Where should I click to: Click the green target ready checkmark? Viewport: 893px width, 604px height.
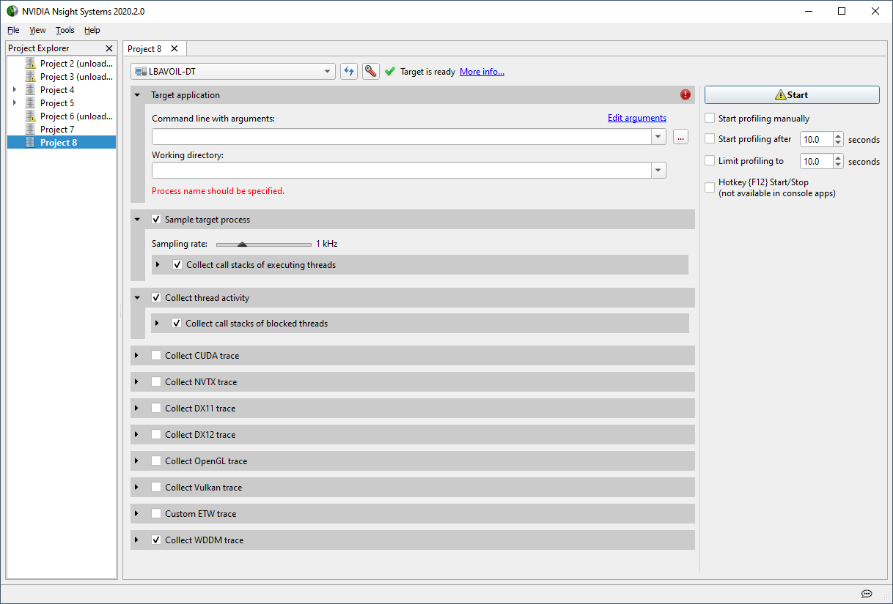coord(390,72)
